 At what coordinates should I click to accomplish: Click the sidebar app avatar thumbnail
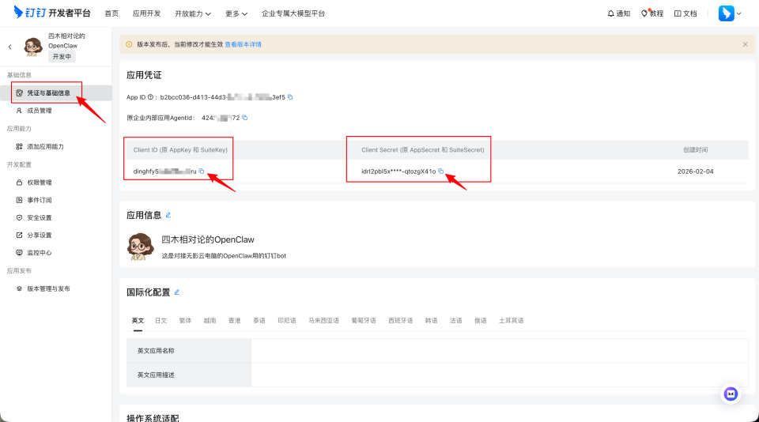tap(33, 47)
